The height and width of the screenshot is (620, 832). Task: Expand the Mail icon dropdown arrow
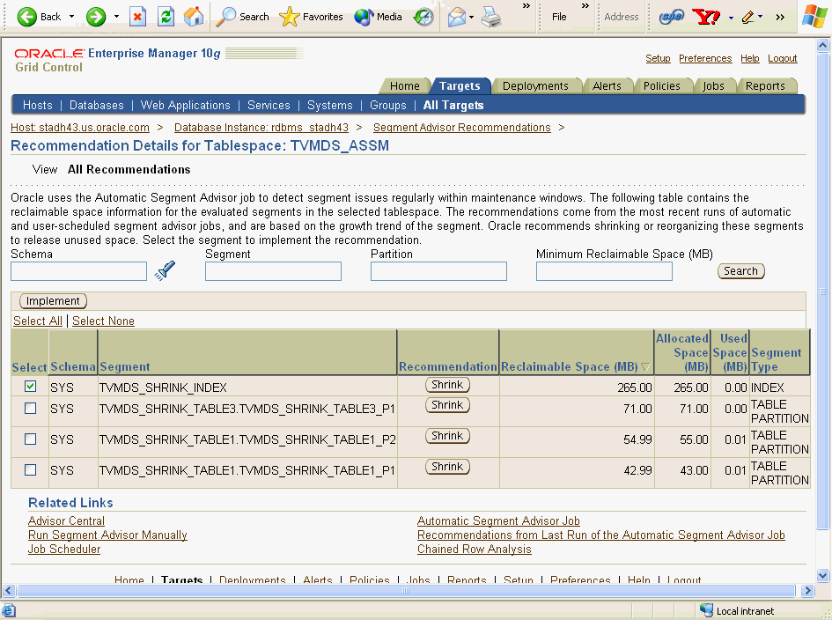point(472,17)
